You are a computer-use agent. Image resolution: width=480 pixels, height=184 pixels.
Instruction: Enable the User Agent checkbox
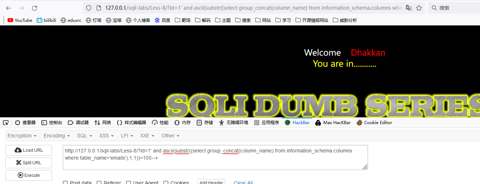coord(129,183)
